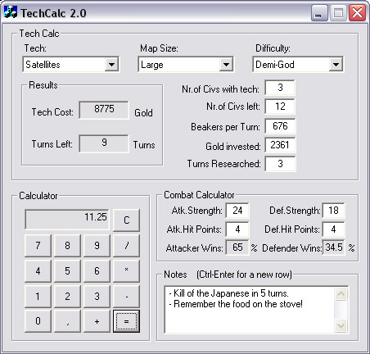Click the Notes scrollbar down arrow
370x354 pixels.
coord(341,325)
